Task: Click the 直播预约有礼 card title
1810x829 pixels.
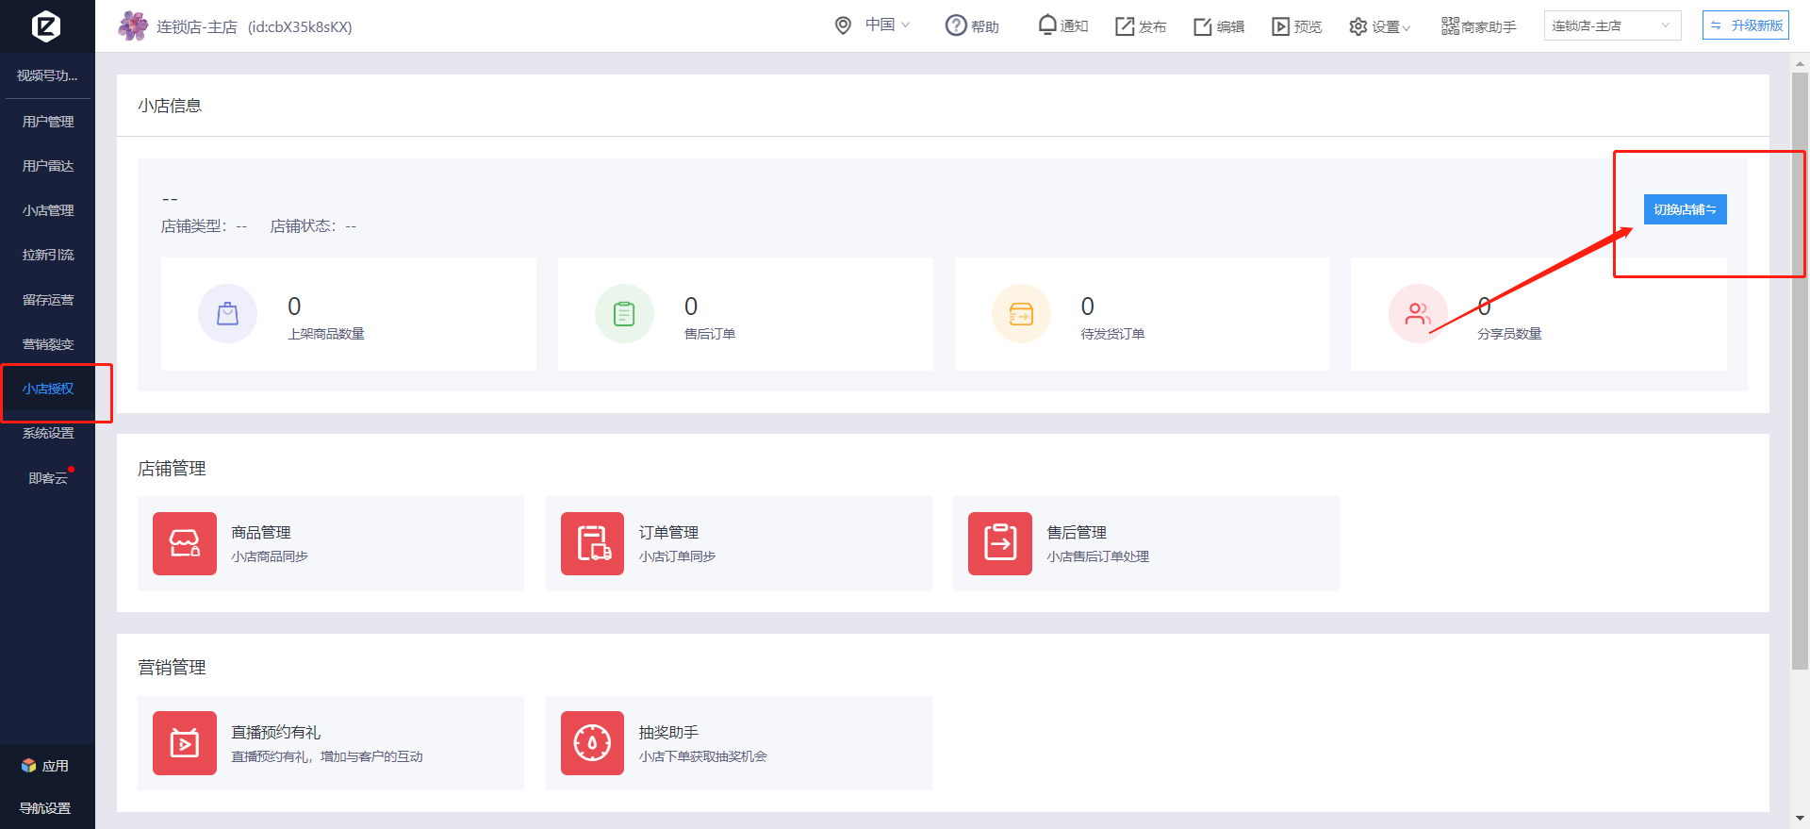Action: pos(276,733)
